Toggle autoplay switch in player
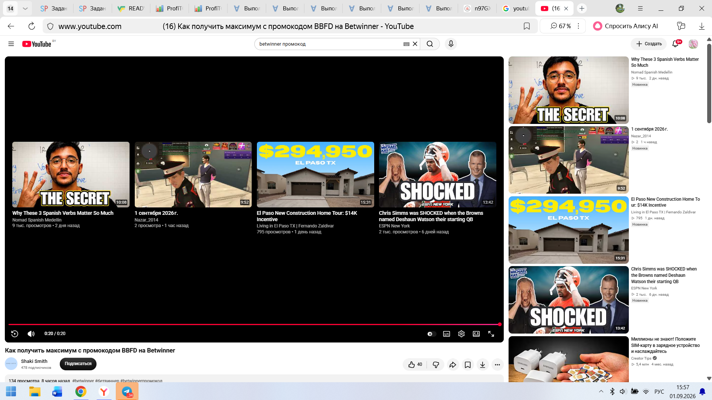This screenshot has width=712, height=400. coord(430,334)
